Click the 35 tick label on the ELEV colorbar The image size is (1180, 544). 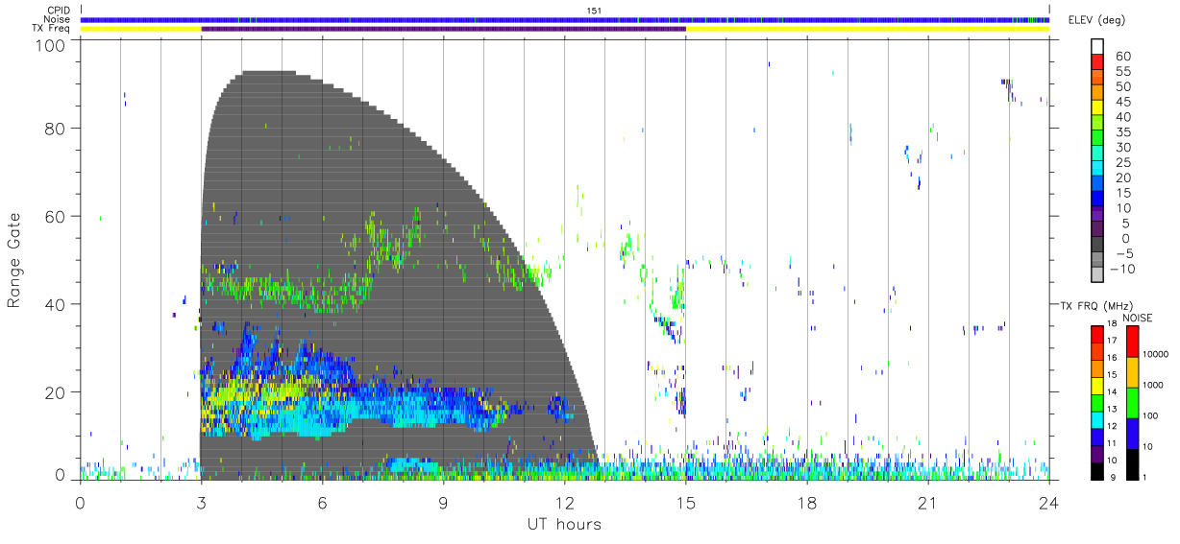click(1123, 132)
